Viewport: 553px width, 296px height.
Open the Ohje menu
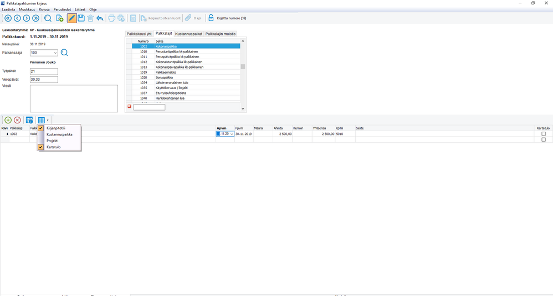coord(93,9)
